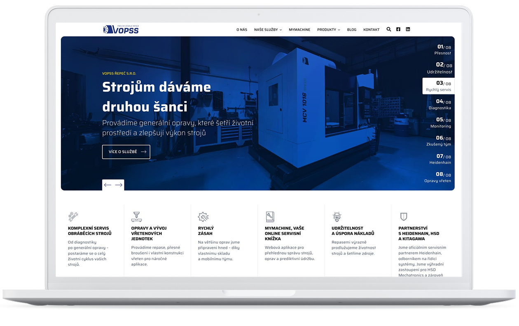This screenshot has width=519, height=326.
Task: Click the spindle icon above Opravy a vývoj
Action: point(136,216)
